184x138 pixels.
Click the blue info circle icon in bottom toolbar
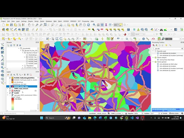click(143, 39)
